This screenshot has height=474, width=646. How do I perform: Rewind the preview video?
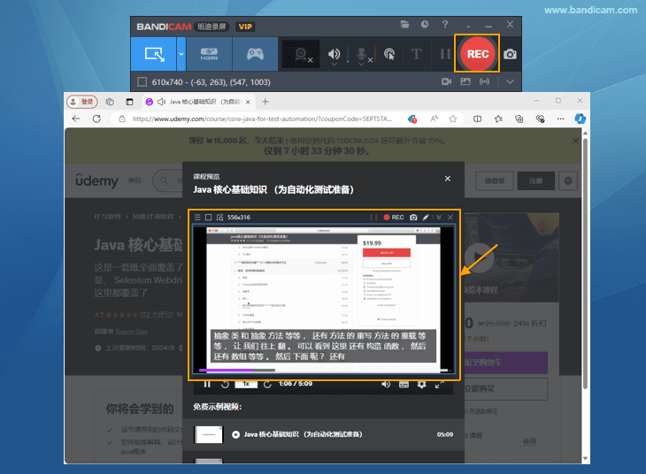click(x=225, y=384)
